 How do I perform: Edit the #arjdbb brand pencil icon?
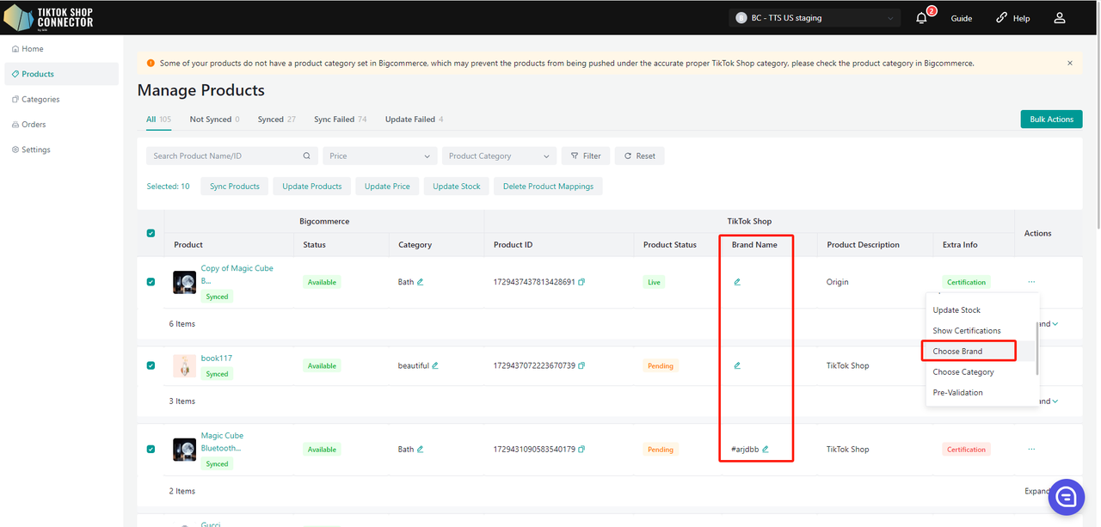pyautogui.click(x=765, y=449)
